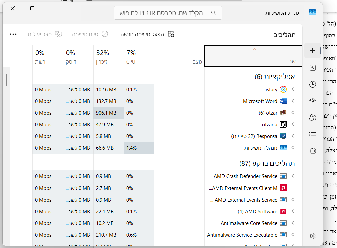Switch to the Processes tab icon
The image size is (337, 248).
tap(312, 51)
